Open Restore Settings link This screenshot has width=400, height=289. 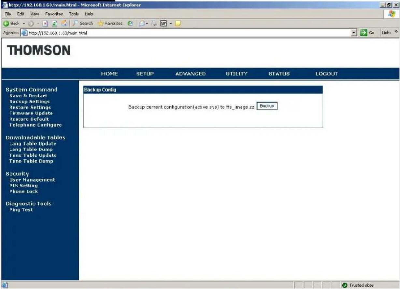[30, 108]
